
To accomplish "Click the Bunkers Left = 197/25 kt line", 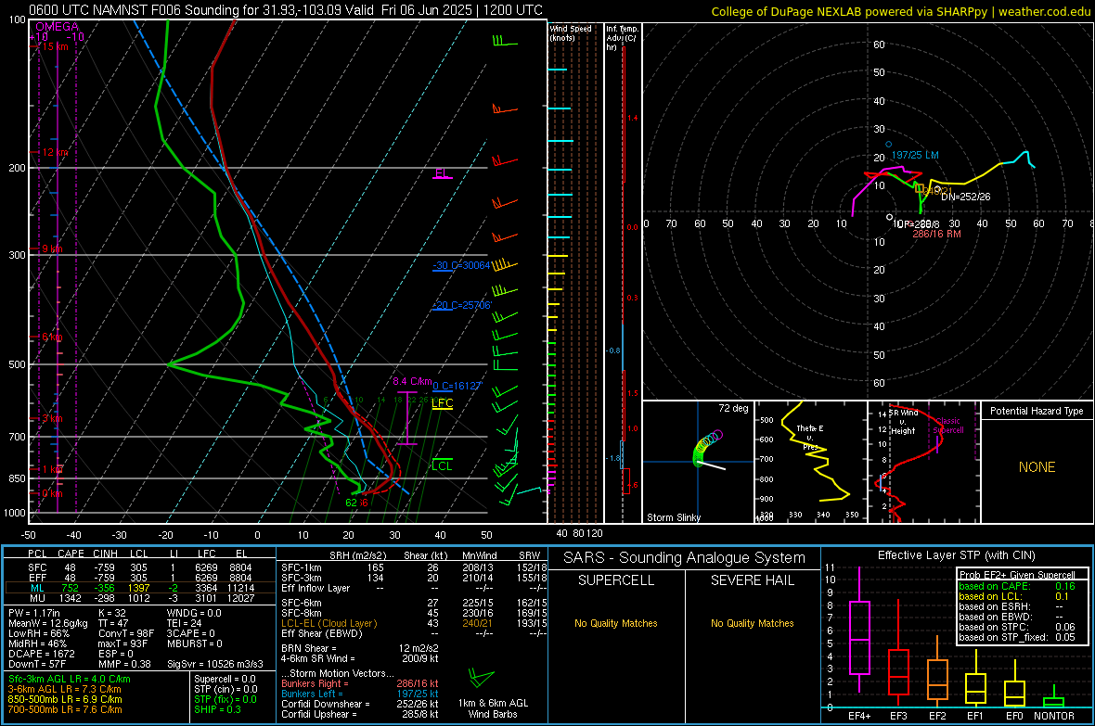I will (360, 694).
